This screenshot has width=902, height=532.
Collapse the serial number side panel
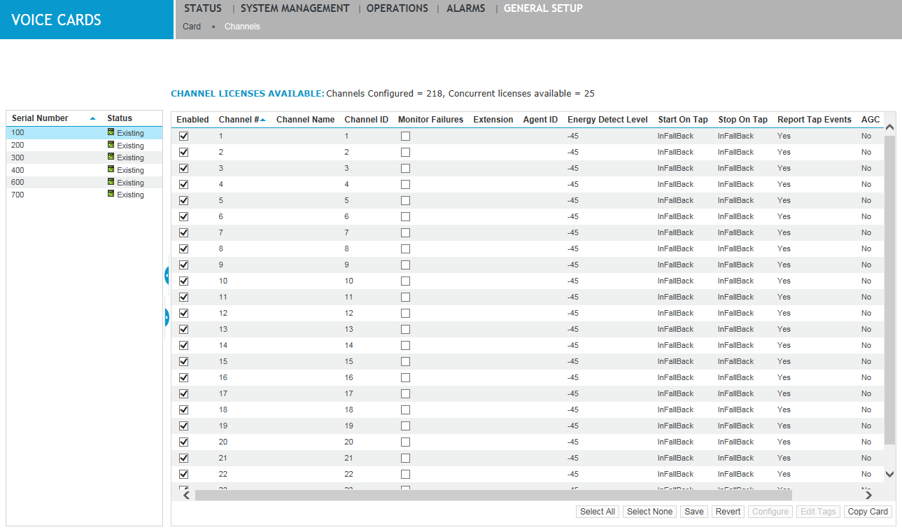coord(167,276)
